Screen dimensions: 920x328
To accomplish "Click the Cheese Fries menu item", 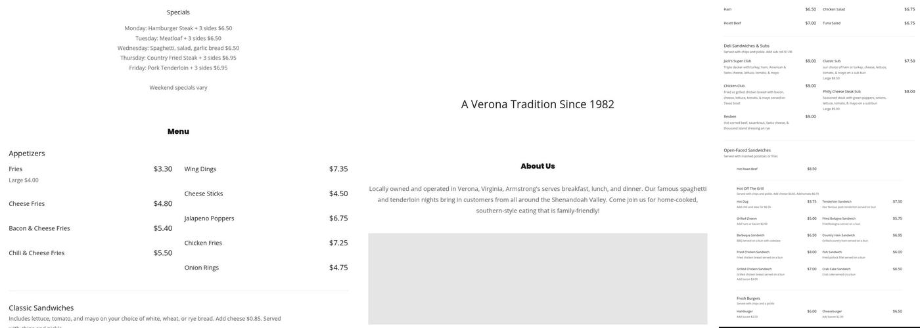I will click(27, 204).
